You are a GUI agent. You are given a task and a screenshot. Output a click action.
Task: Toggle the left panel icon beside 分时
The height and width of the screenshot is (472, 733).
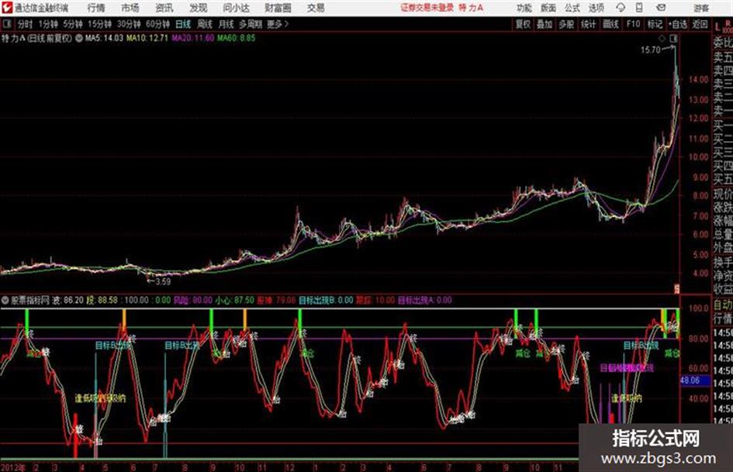6,24
